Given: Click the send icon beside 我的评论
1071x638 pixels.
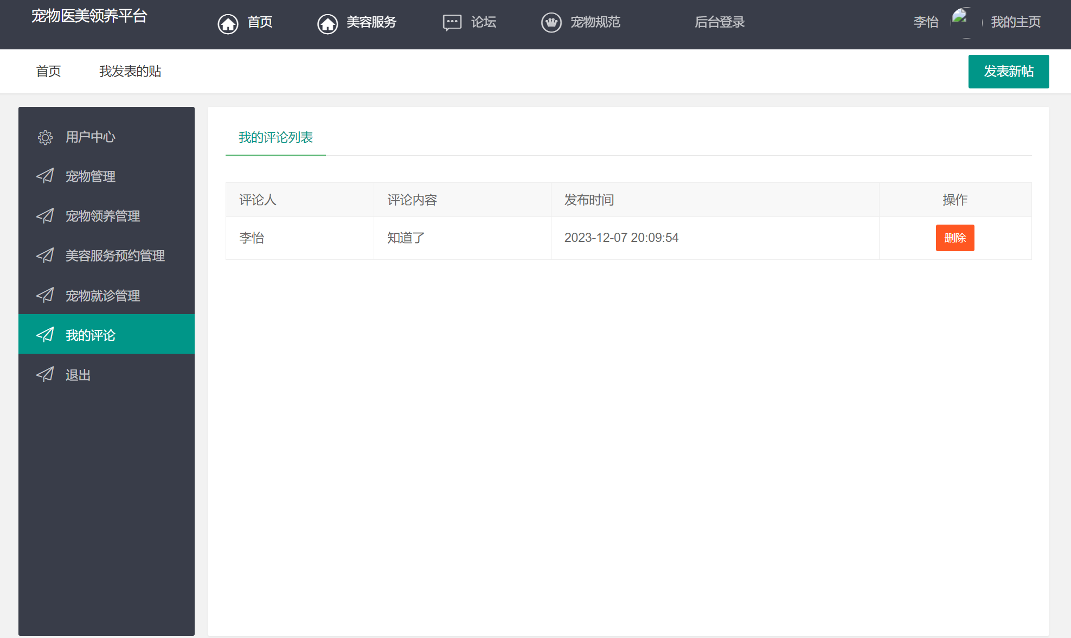Looking at the screenshot, I should click(x=45, y=335).
